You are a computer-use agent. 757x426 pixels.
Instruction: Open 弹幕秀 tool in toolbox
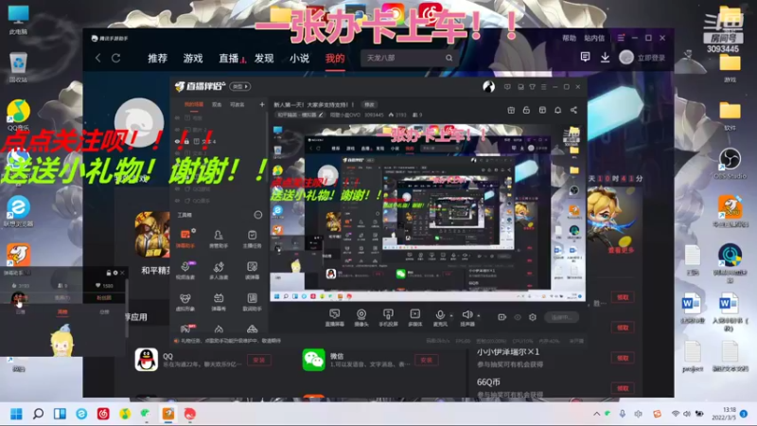pos(219,302)
